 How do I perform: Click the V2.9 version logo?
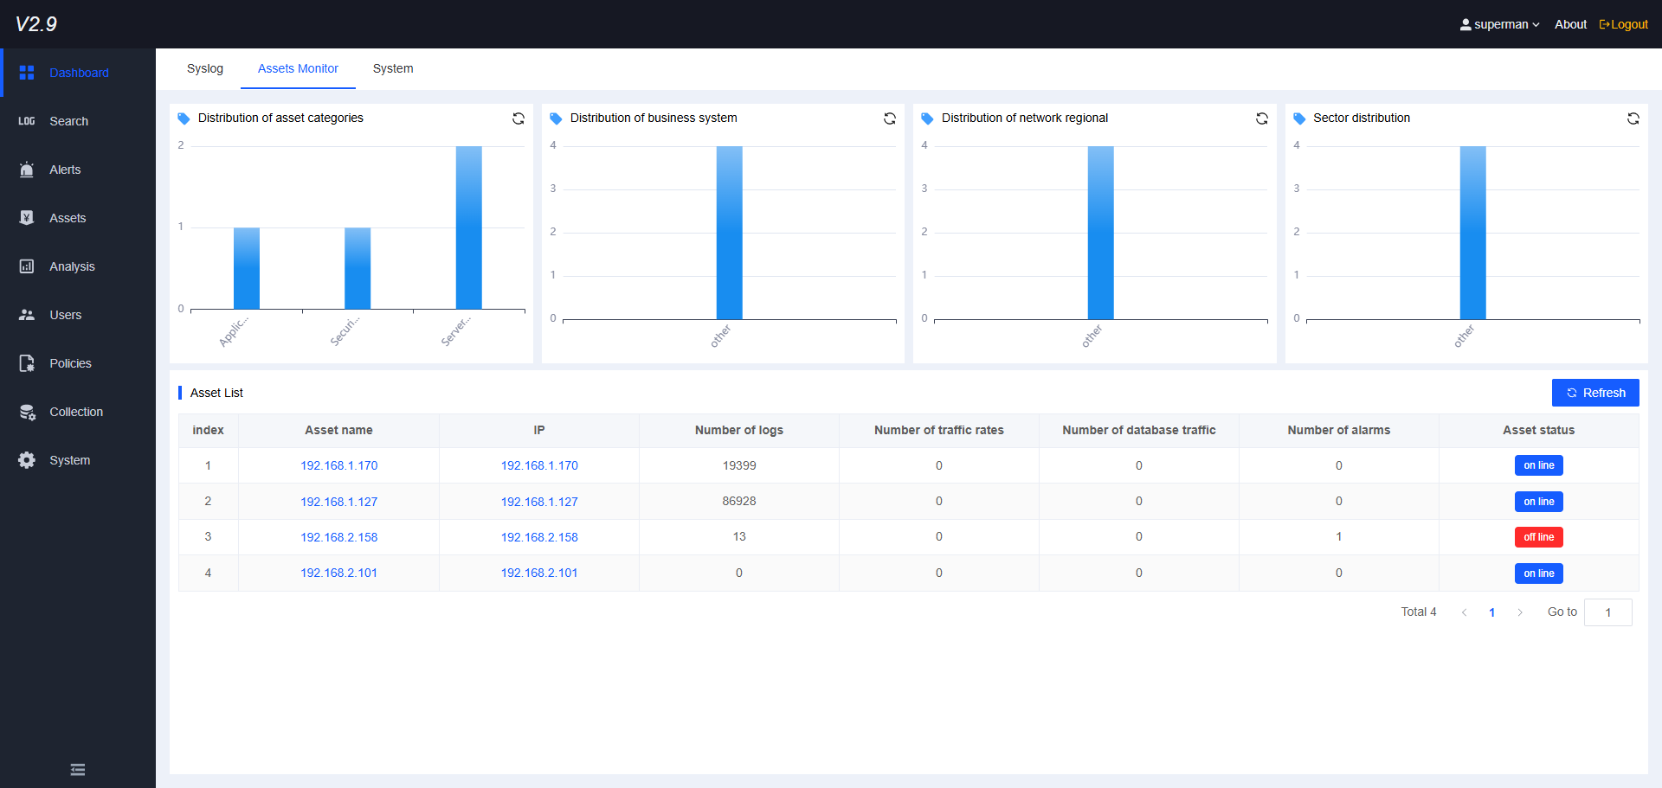(x=36, y=24)
